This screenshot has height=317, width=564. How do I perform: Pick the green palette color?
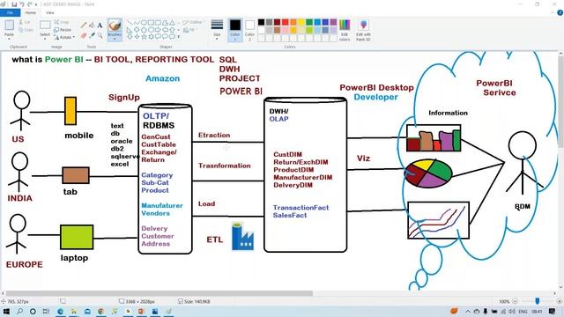(309, 22)
